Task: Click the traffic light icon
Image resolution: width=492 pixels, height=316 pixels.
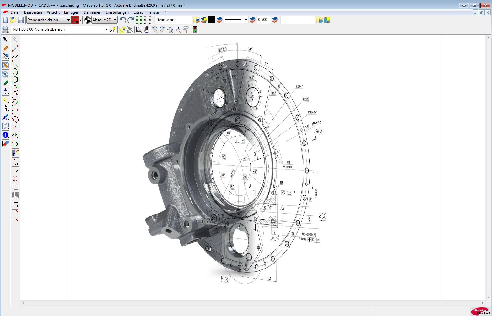Action: click(x=195, y=30)
